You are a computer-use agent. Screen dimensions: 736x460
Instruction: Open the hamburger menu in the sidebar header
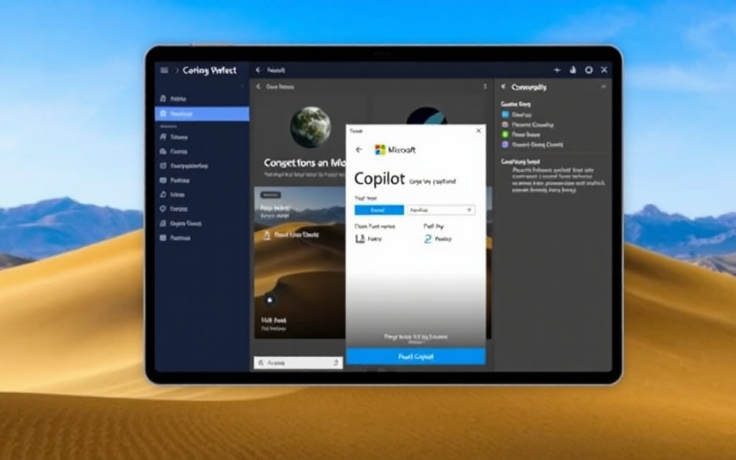pos(164,70)
